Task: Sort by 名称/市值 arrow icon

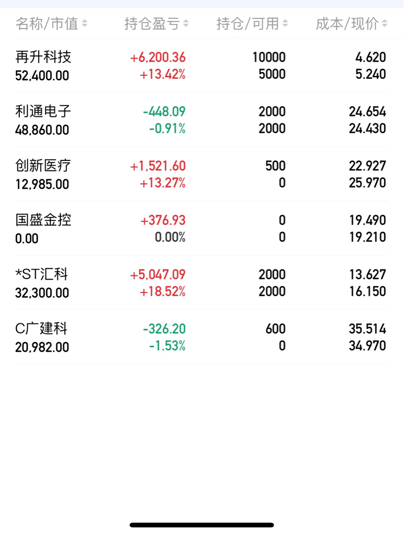Action: [84, 24]
